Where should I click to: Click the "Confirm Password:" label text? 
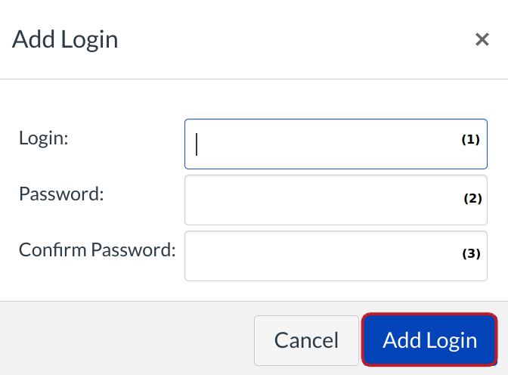click(97, 249)
